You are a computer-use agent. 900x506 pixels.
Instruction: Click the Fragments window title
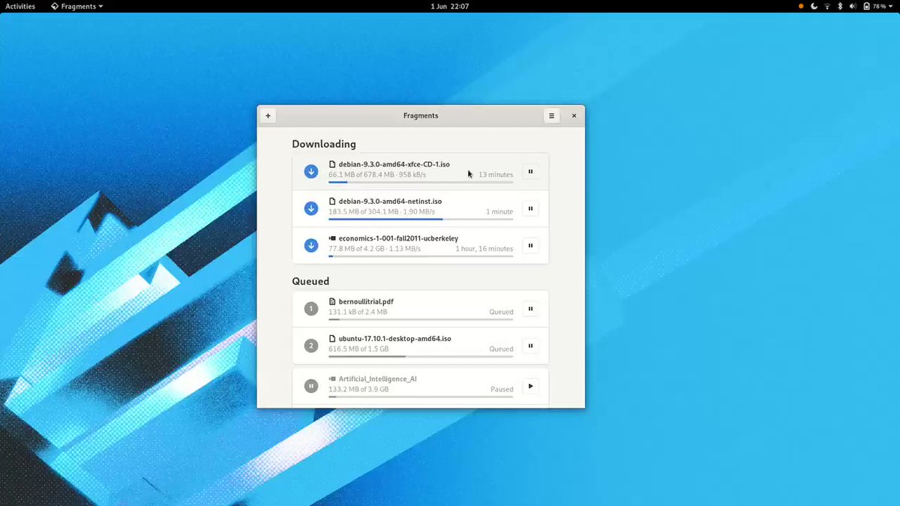click(x=421, y=115)
